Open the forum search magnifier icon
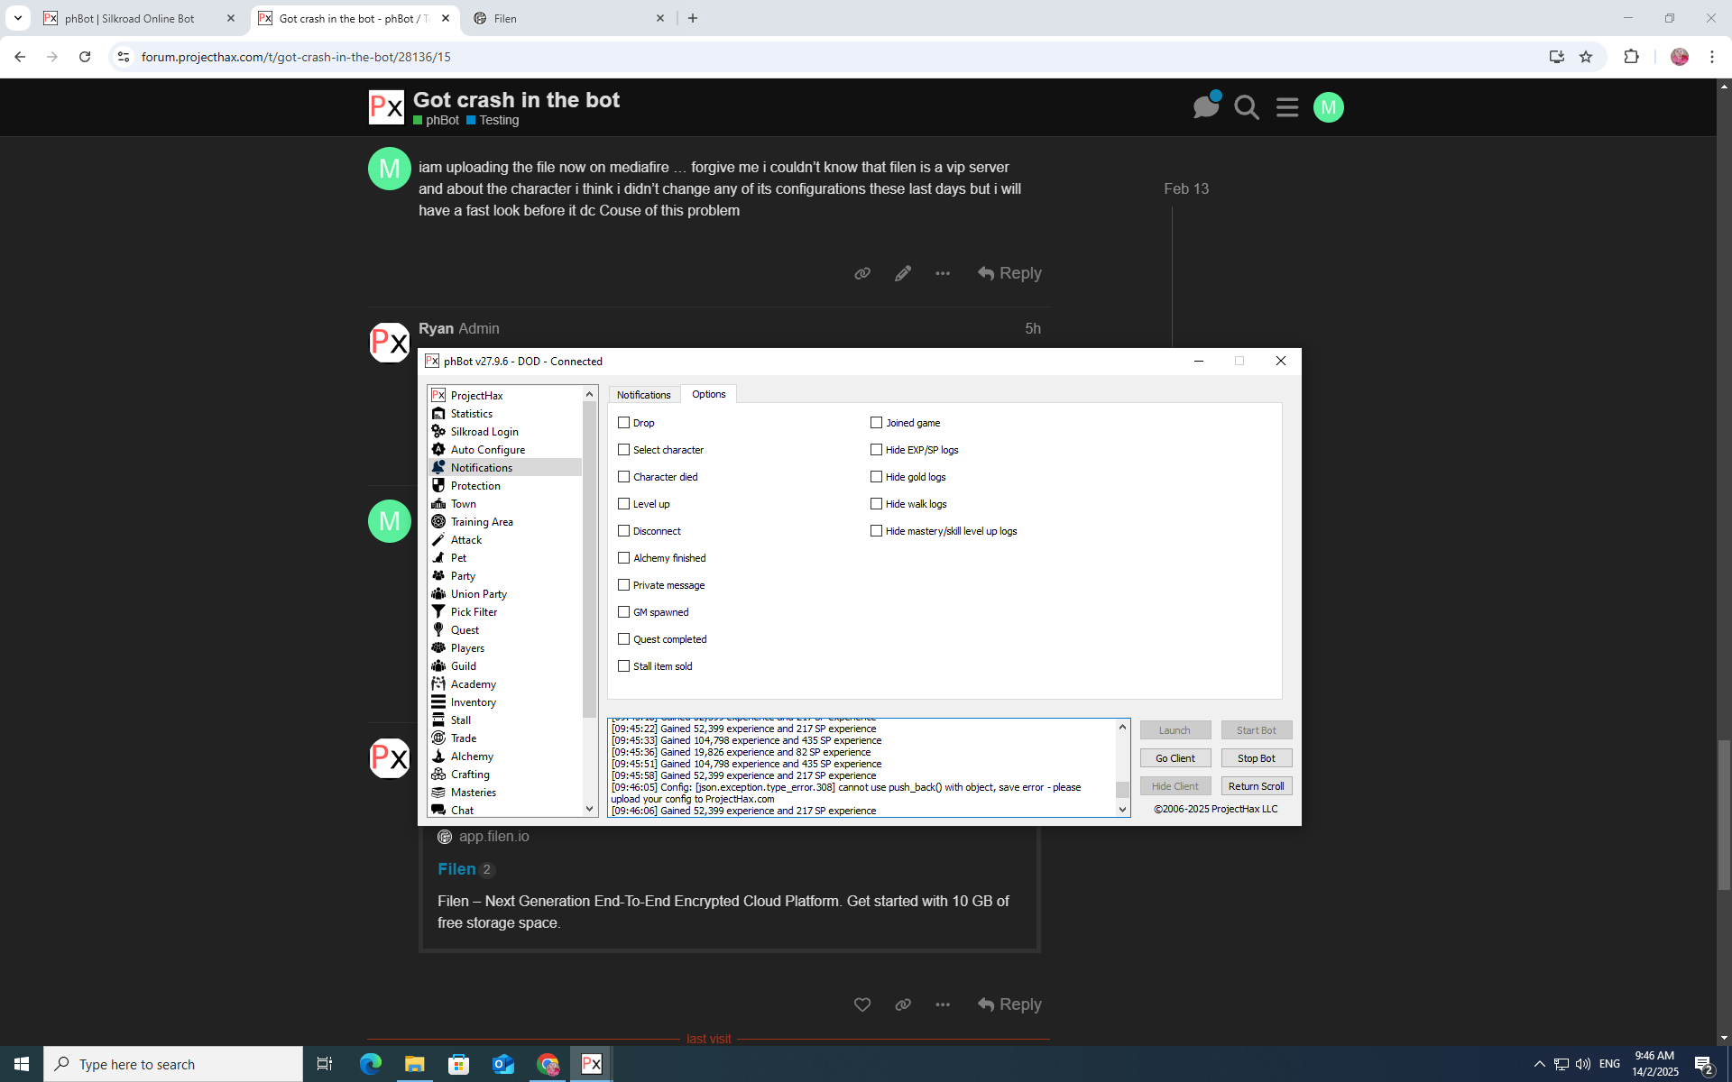 pos(1247,108)
